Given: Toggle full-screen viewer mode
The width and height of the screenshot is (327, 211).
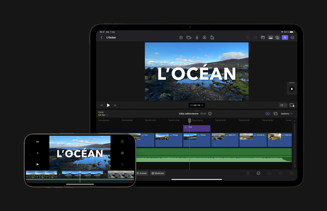Looking at the screenshot, I should (292, 105).
